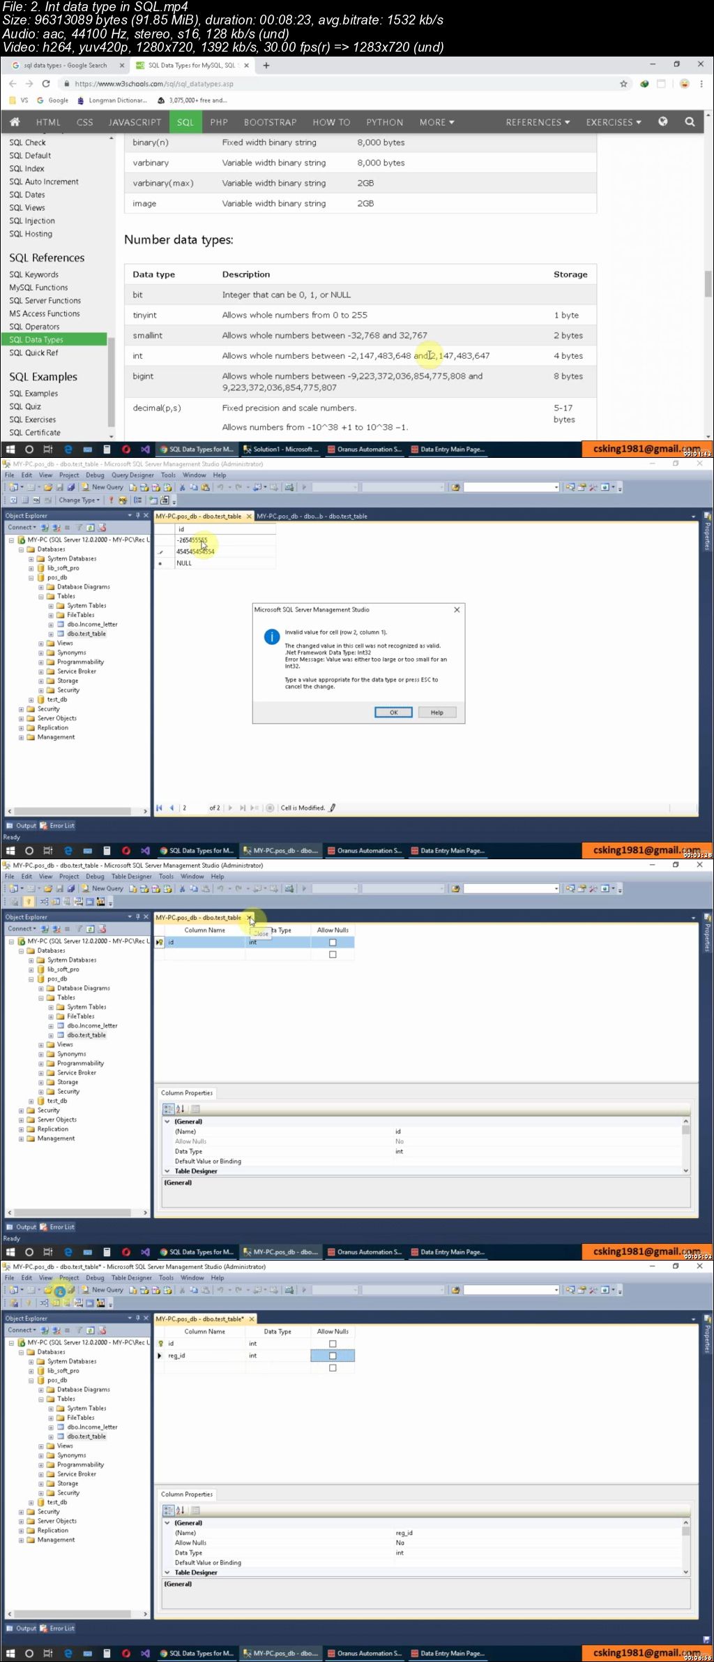Open SQL Quick Ref sidebar link
Screen dimensions: 714x1662
[x=33, y=353]
